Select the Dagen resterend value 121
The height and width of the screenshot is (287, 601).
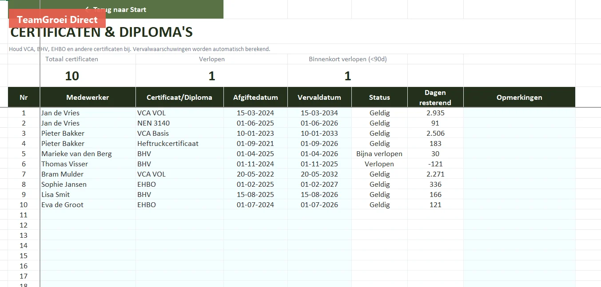pos(435,204)
